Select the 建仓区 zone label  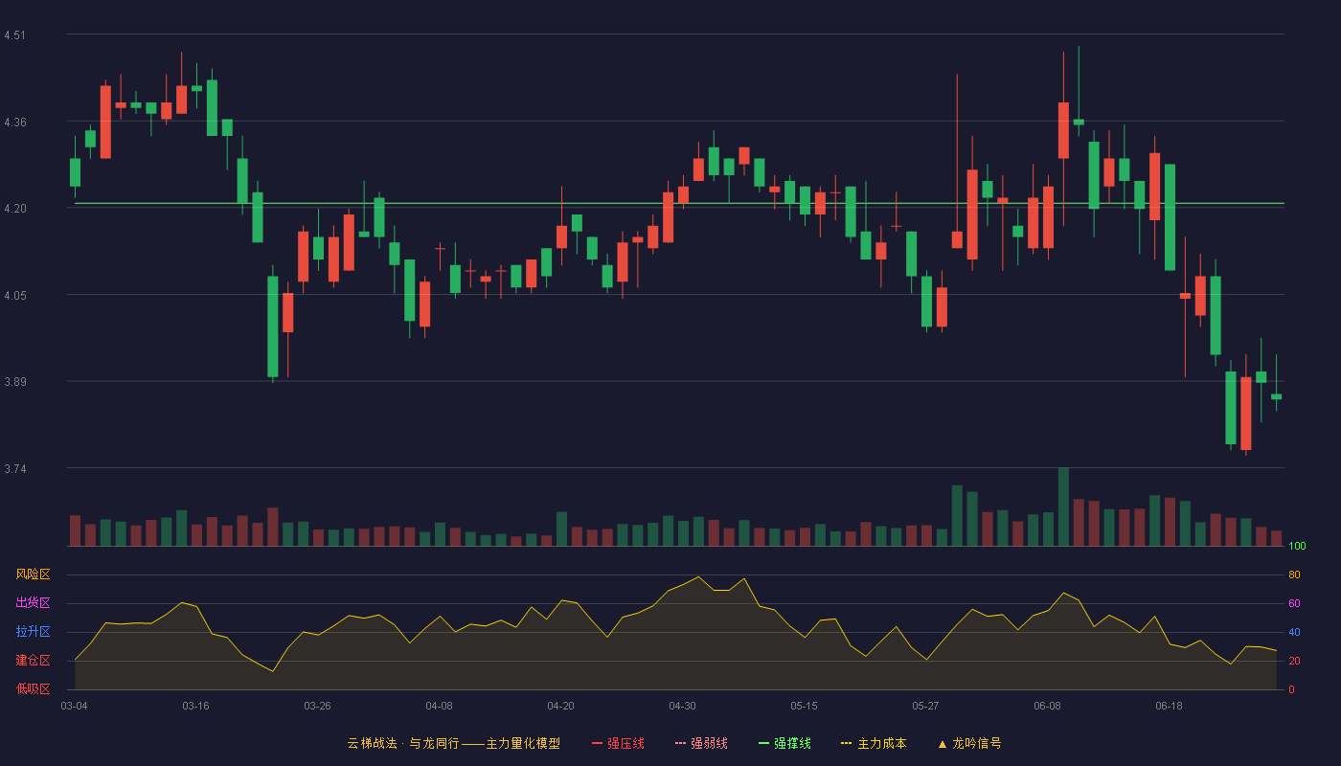[33, 661]
